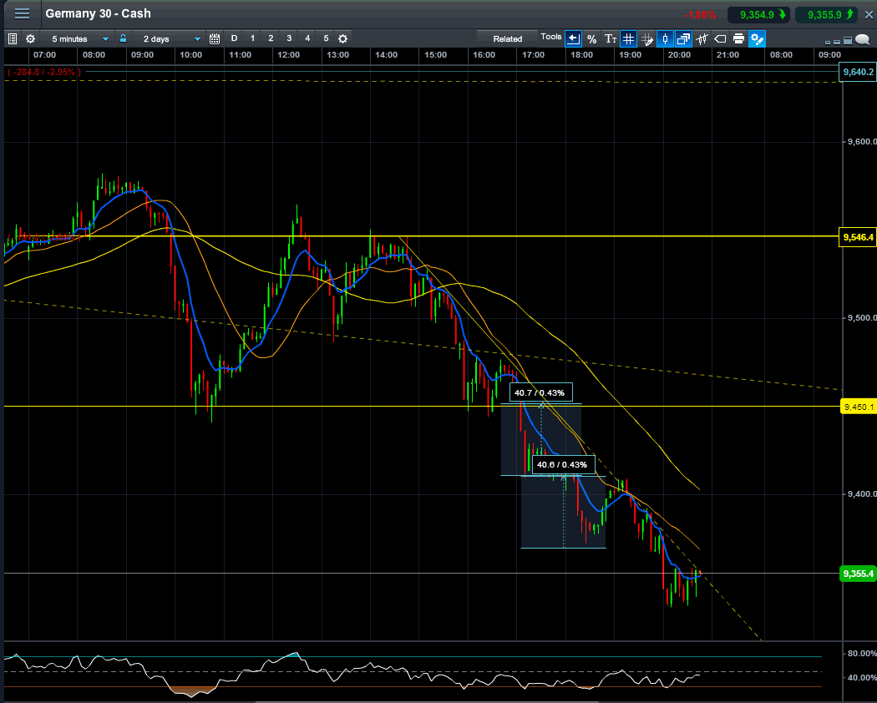Viewport: 877px width, 703px height.
Task: Click the print chart icon
Action: pyautogui.click(x=738, y=38)
